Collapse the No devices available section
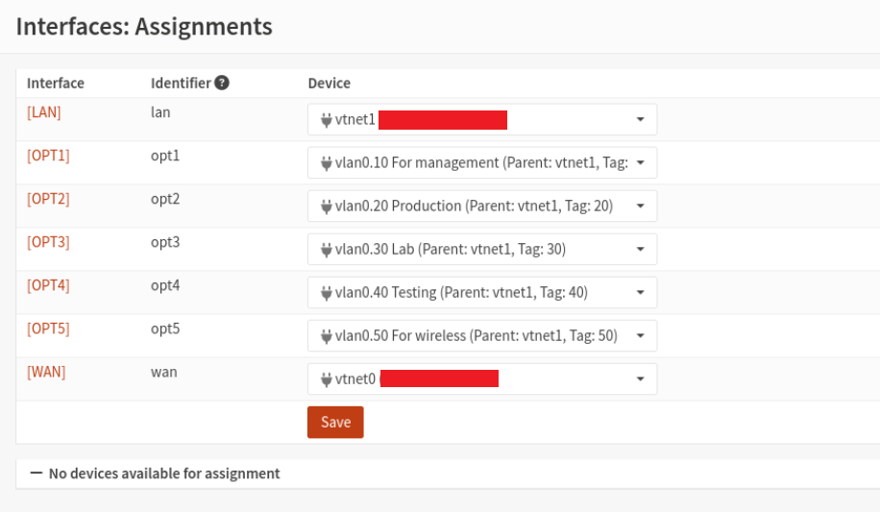 37,474
